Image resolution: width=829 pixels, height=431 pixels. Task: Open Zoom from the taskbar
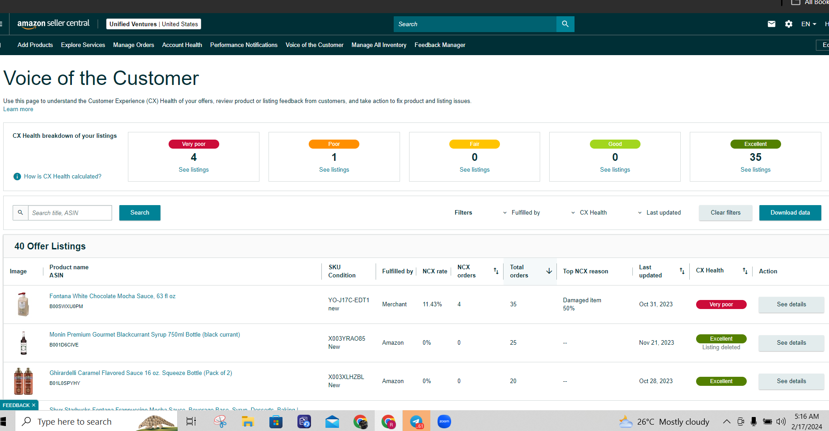(x=444, y=422)
